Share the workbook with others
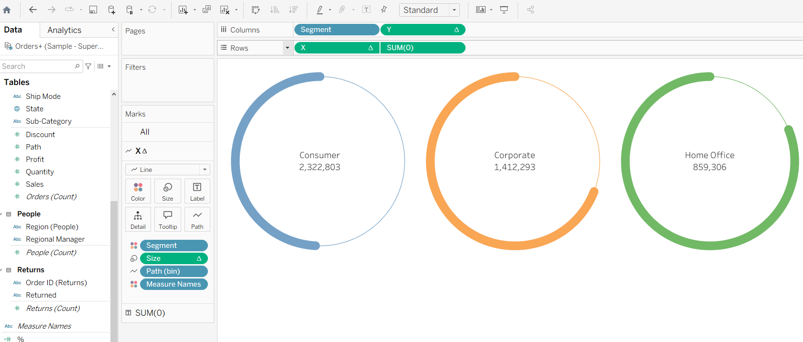The image size is (803, 342). click(531, 10)
